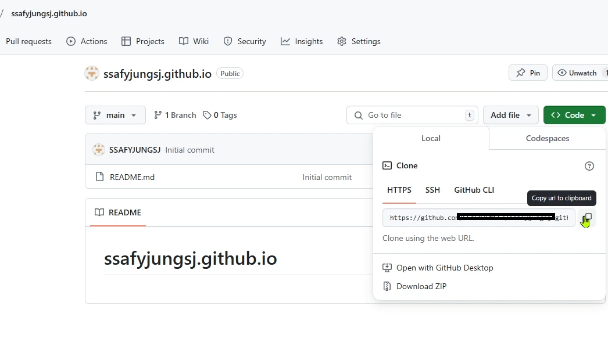608x364 pixels.
Task: View the 0 Tags link
Action: click(x=220, y=115)
